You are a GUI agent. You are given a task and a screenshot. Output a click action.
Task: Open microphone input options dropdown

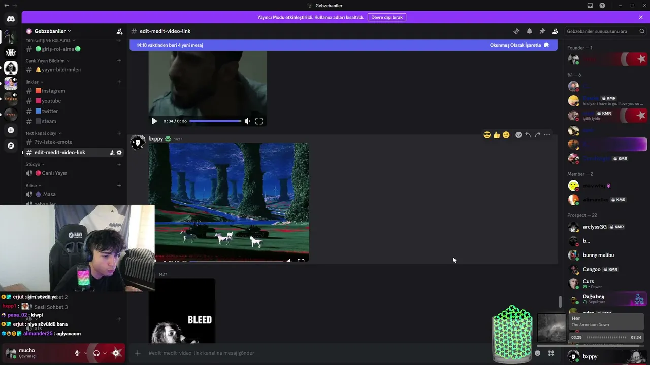[x=85, y=353]
